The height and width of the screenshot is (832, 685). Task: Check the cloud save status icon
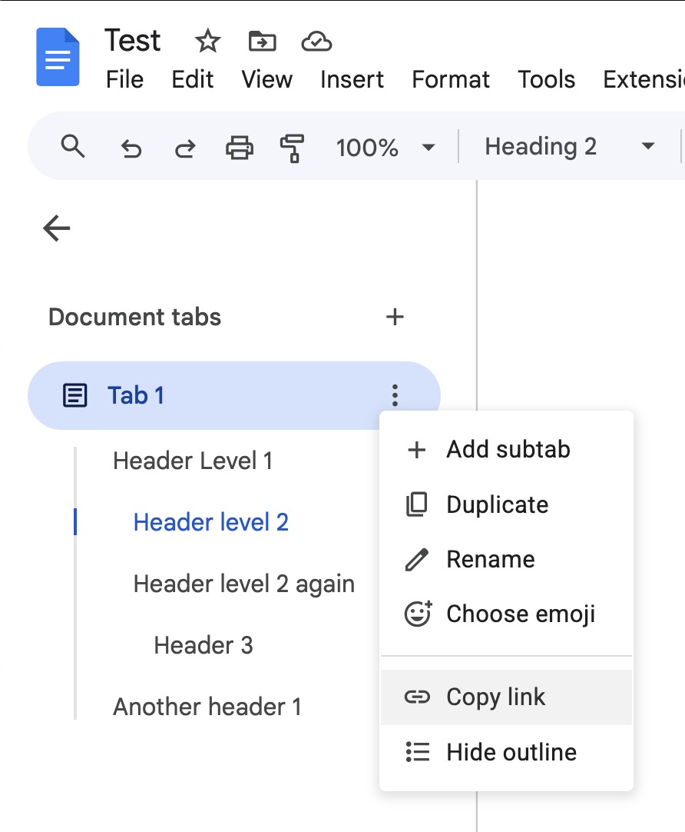[x=316, y=42]
